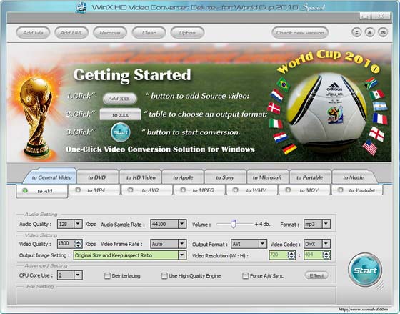Click the round envelope mail icon
The width and height of the screenshot is (400, 314).
tap(383, 32)
